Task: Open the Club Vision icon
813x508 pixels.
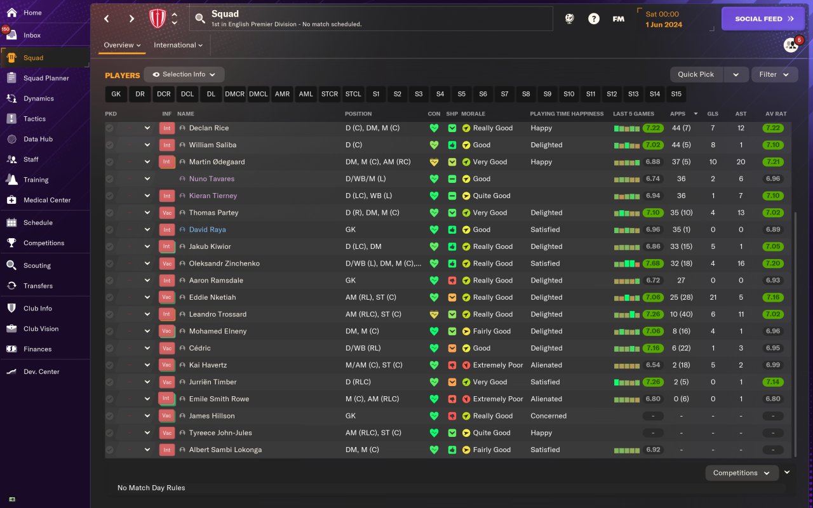Action: coord(11,329)
